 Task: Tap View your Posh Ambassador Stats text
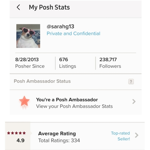[74, 106]
